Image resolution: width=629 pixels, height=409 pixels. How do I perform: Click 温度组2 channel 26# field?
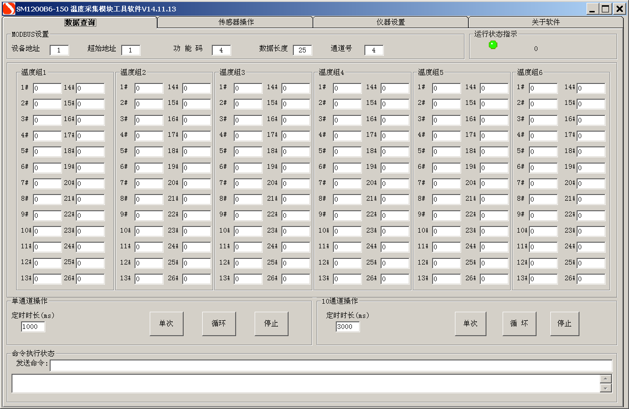point(196,279)
